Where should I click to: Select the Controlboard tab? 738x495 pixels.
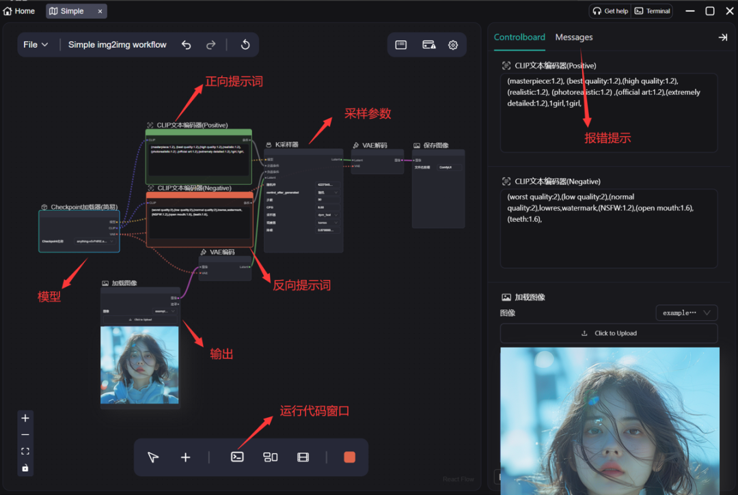[519, 38]
